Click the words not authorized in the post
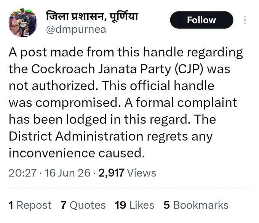 point(54,86)
